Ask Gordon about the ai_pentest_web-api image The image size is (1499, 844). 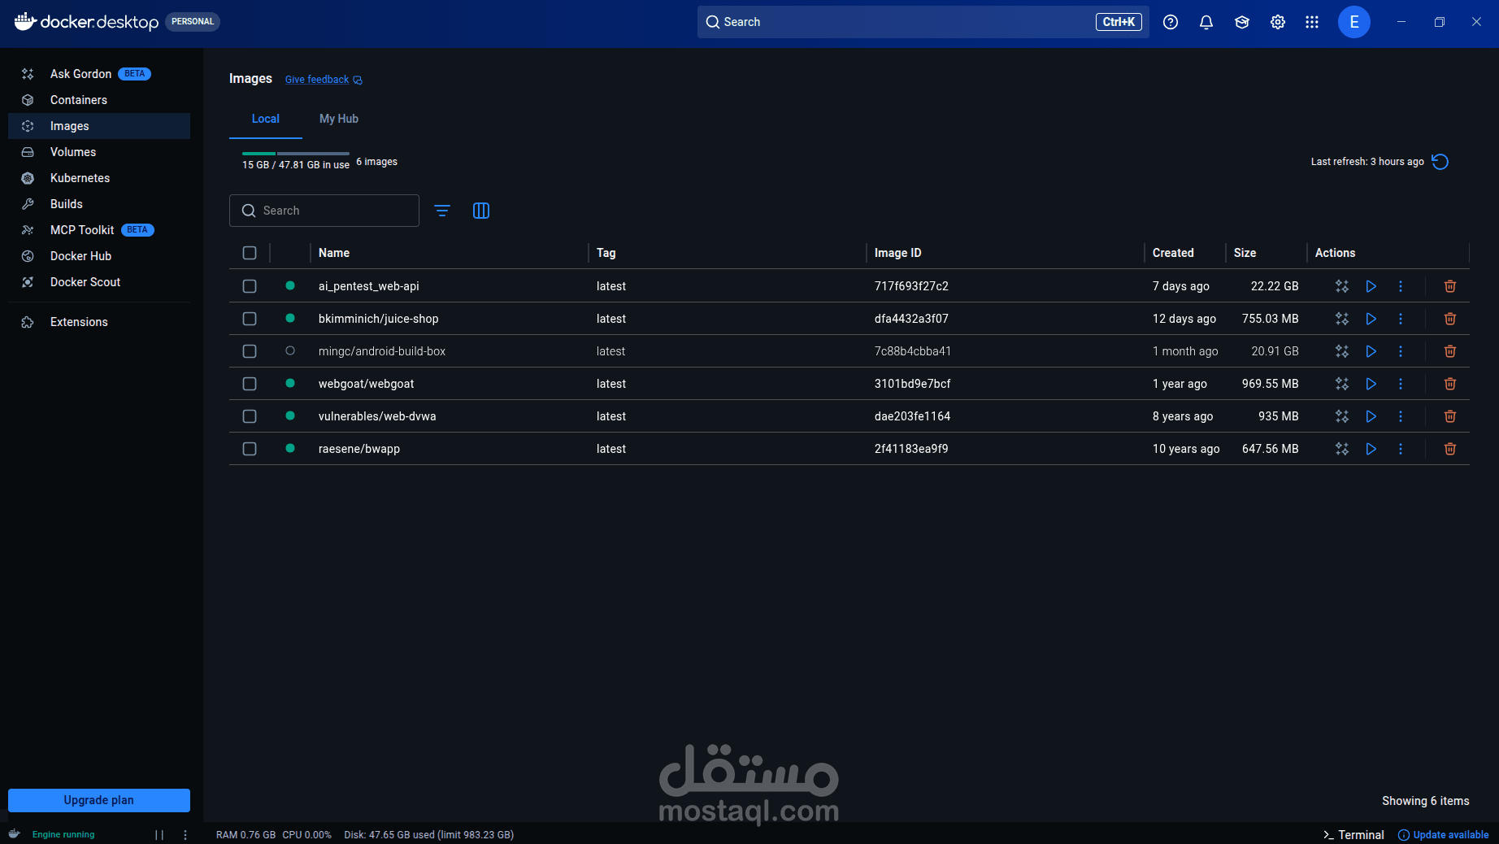click(1342, 286)
